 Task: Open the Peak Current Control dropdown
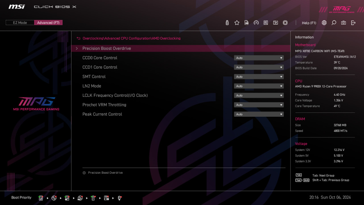tap(259, 114)
